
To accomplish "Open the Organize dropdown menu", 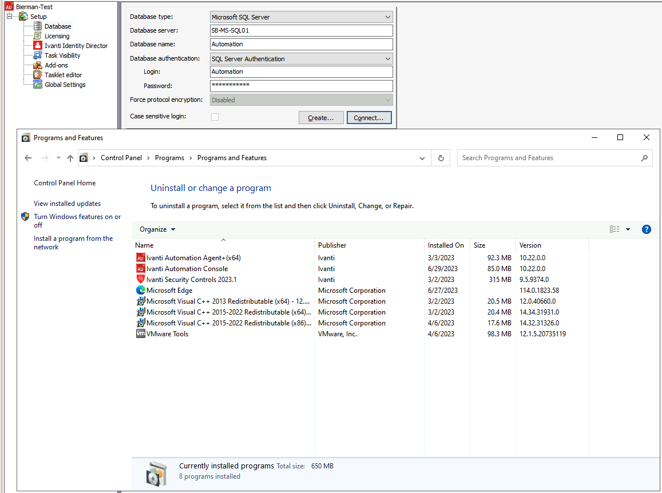I will (x=157, y=229).
